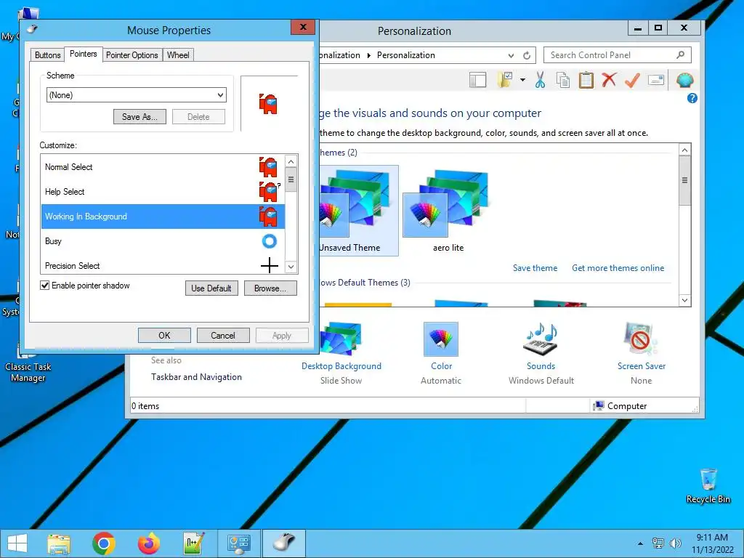Click themes list scrollbar down arrow
The width and height of the screenshot is (744, 558).
(684, 300)
